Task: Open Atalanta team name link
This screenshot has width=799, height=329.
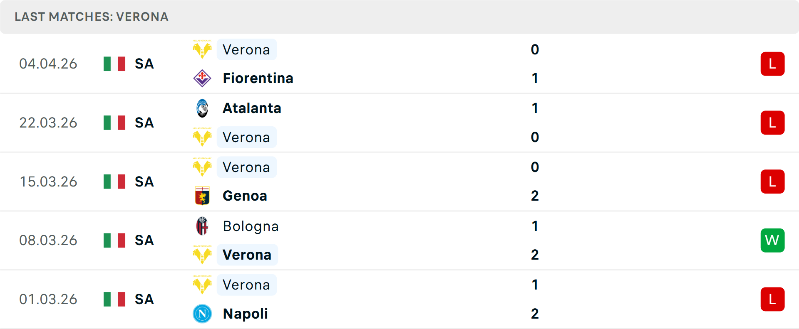Action: (x=252, y=108)
